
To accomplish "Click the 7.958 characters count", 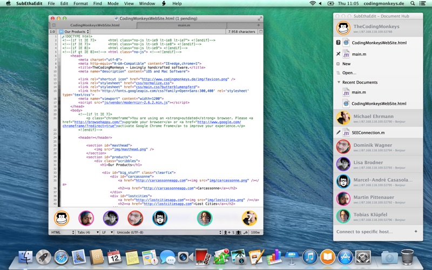I will (x=241, y=31).
